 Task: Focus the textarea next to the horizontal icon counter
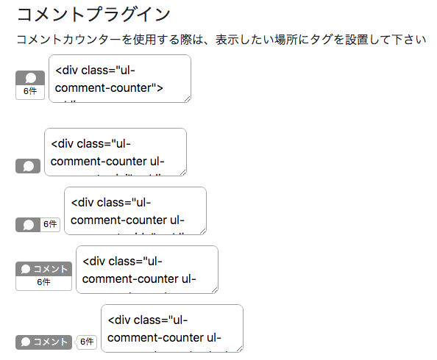point(135,211)
